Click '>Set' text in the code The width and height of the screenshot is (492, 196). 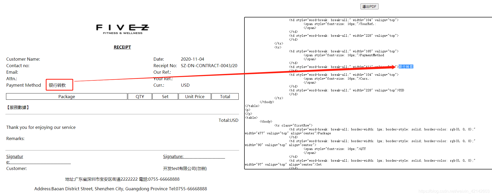[318, 165]
